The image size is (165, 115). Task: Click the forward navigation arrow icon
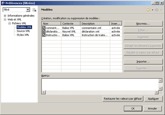(x=157, y=10)
